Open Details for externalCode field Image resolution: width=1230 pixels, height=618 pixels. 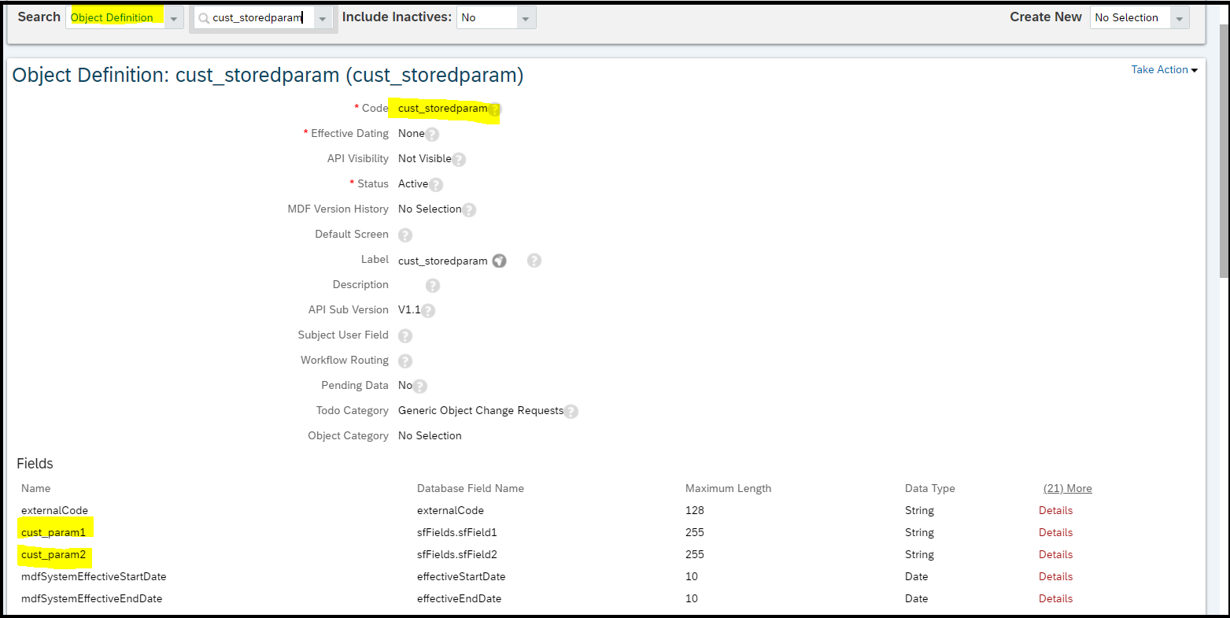click(1055, 510)
